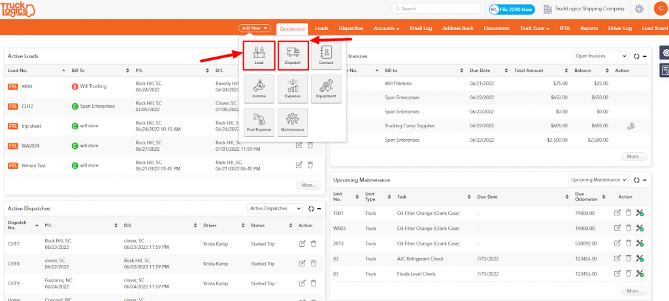The width and height of the screenshot is (669, 301).
Task: Click More button under Active Loads
Action: coord(309,185)
